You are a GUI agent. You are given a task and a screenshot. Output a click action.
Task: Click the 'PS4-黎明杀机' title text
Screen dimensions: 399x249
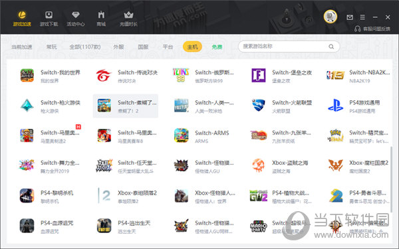click(57, 193)
